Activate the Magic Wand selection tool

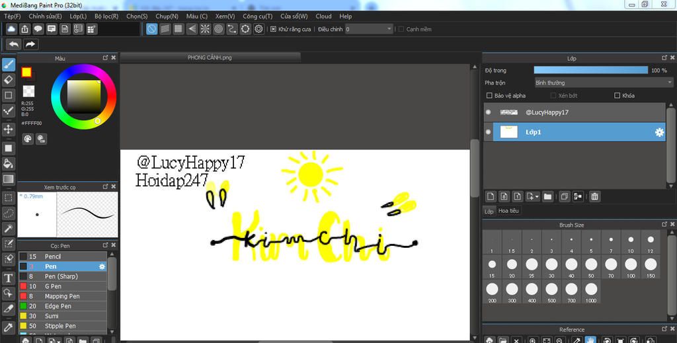9,228
